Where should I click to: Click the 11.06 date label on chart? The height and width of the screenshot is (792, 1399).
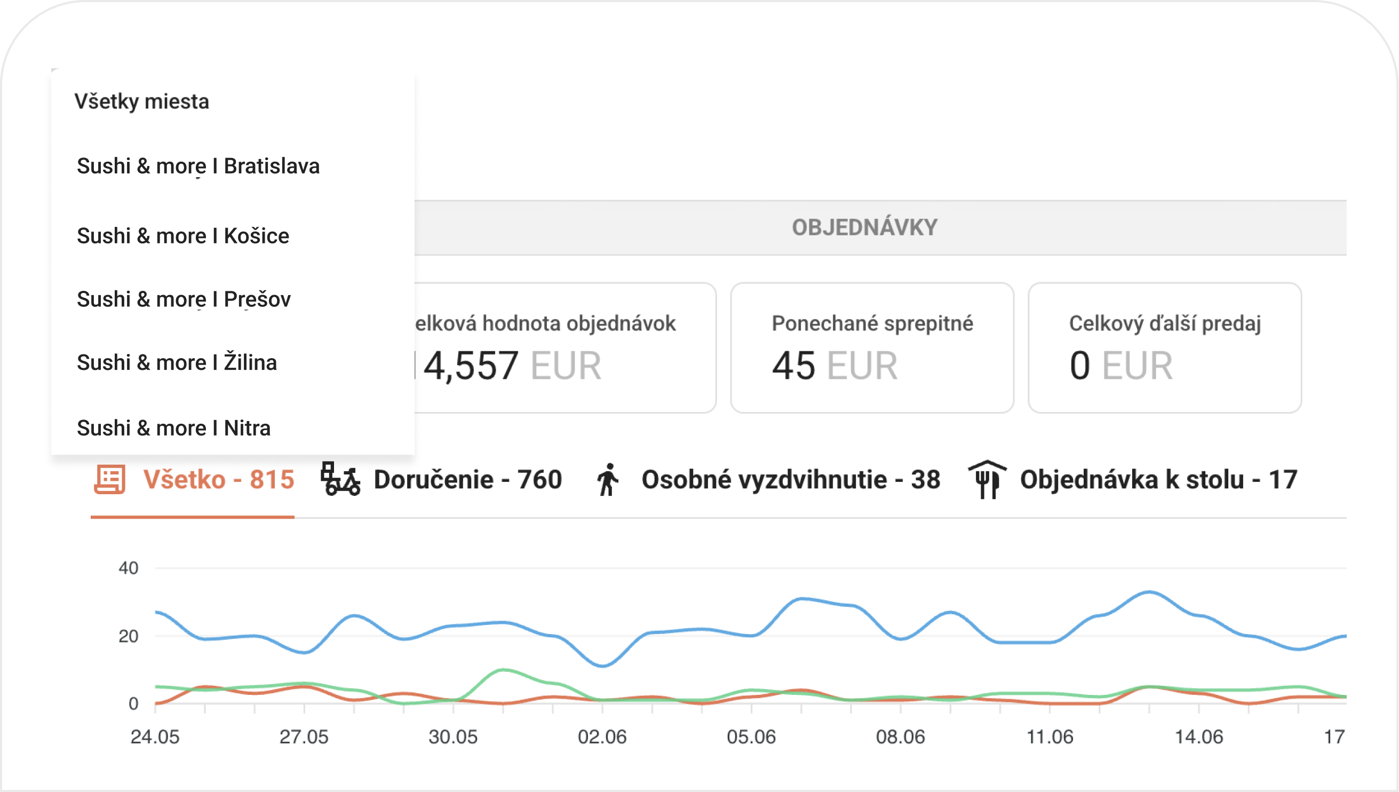(1050, 737)
